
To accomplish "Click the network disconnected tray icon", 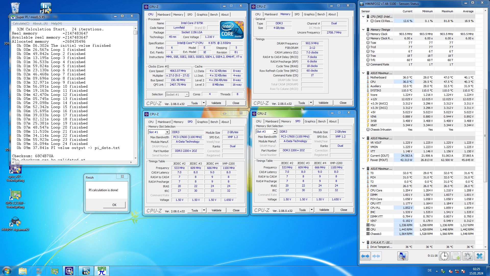I will pos(457,271).
